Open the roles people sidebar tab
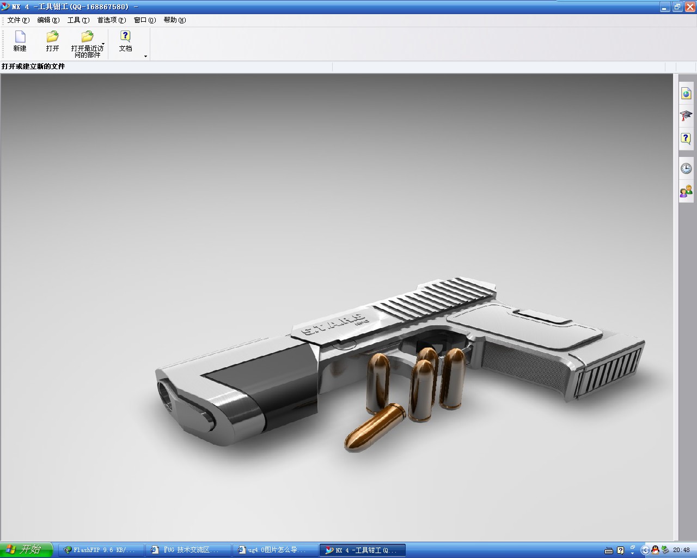Image resolution: width=697 pixels, height=558 pixels. (686, 191)
